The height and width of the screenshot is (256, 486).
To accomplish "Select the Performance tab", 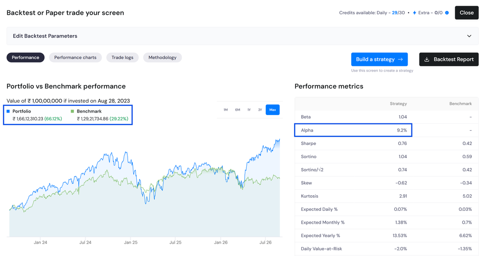I will (26, 57).
